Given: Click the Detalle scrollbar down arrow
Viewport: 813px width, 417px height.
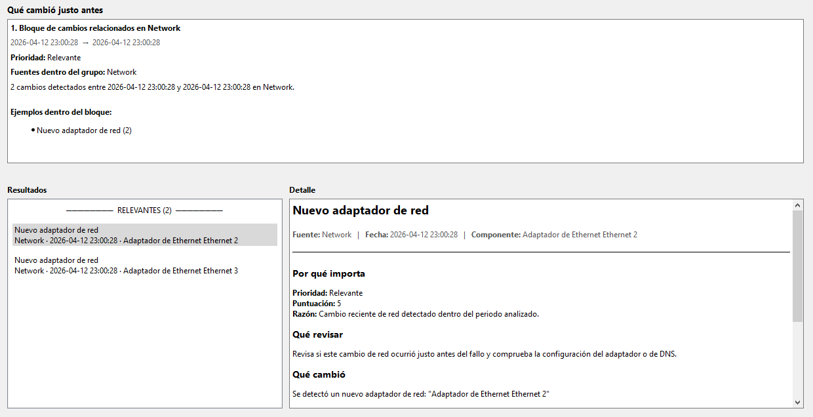Looking at the screenshot, I should pos(797,403).
